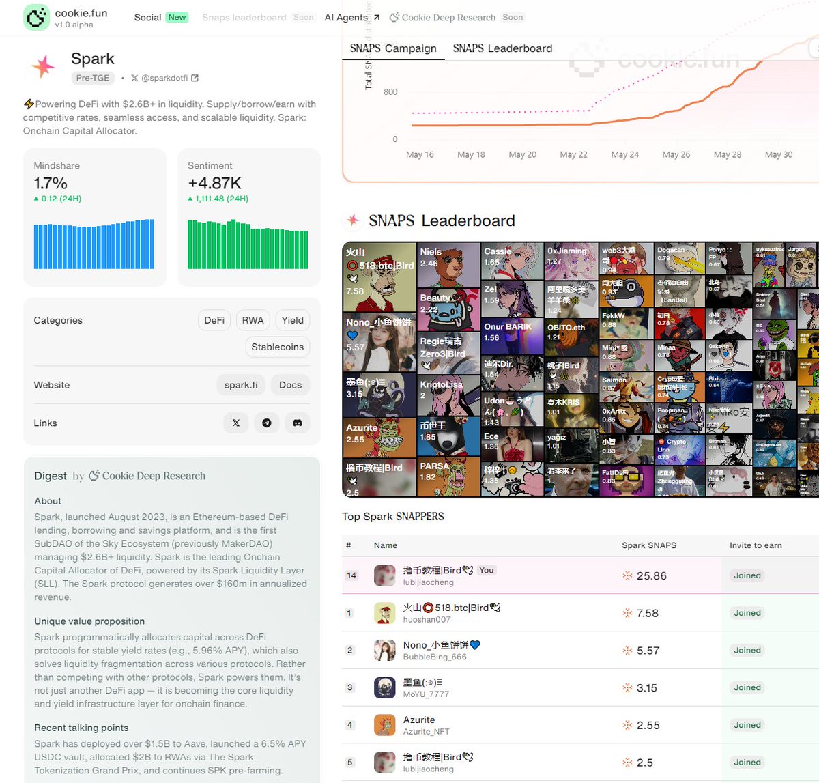Click the Cassie 1.65 treemap tile
The image size is (819, 783).
click(513, 261)
